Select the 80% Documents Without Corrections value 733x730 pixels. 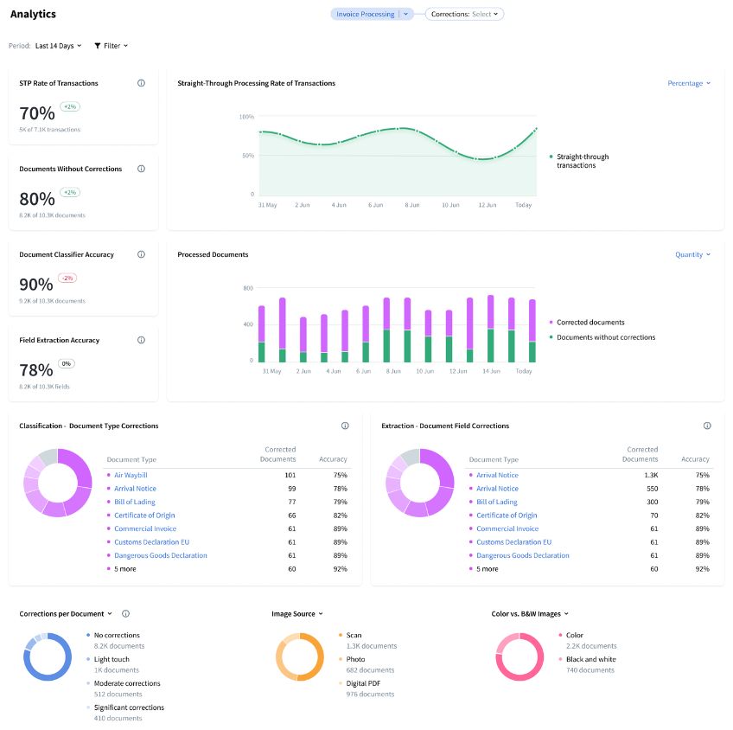click(x=37, y=199)
